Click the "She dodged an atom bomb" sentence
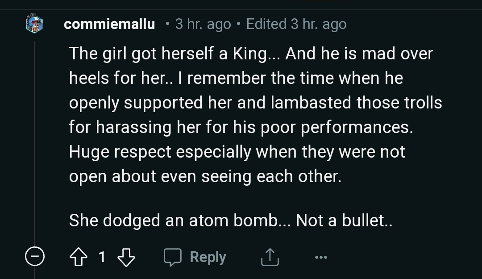 point(230,220)
